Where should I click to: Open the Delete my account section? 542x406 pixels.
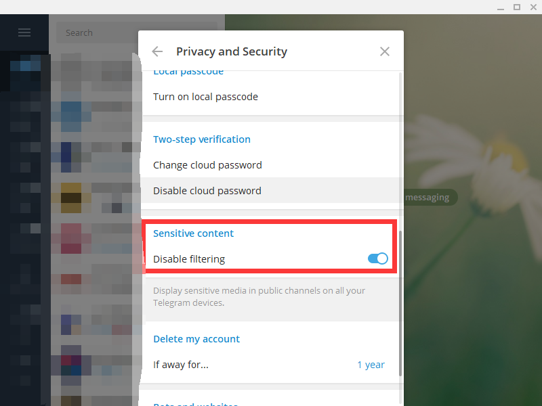pos(196,338)
